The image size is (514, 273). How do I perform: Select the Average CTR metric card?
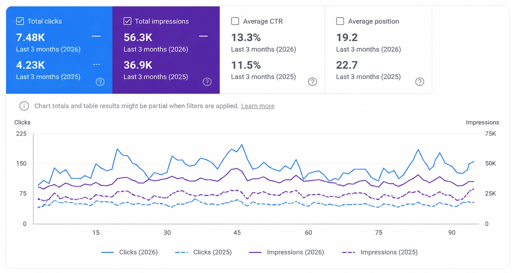272,50
